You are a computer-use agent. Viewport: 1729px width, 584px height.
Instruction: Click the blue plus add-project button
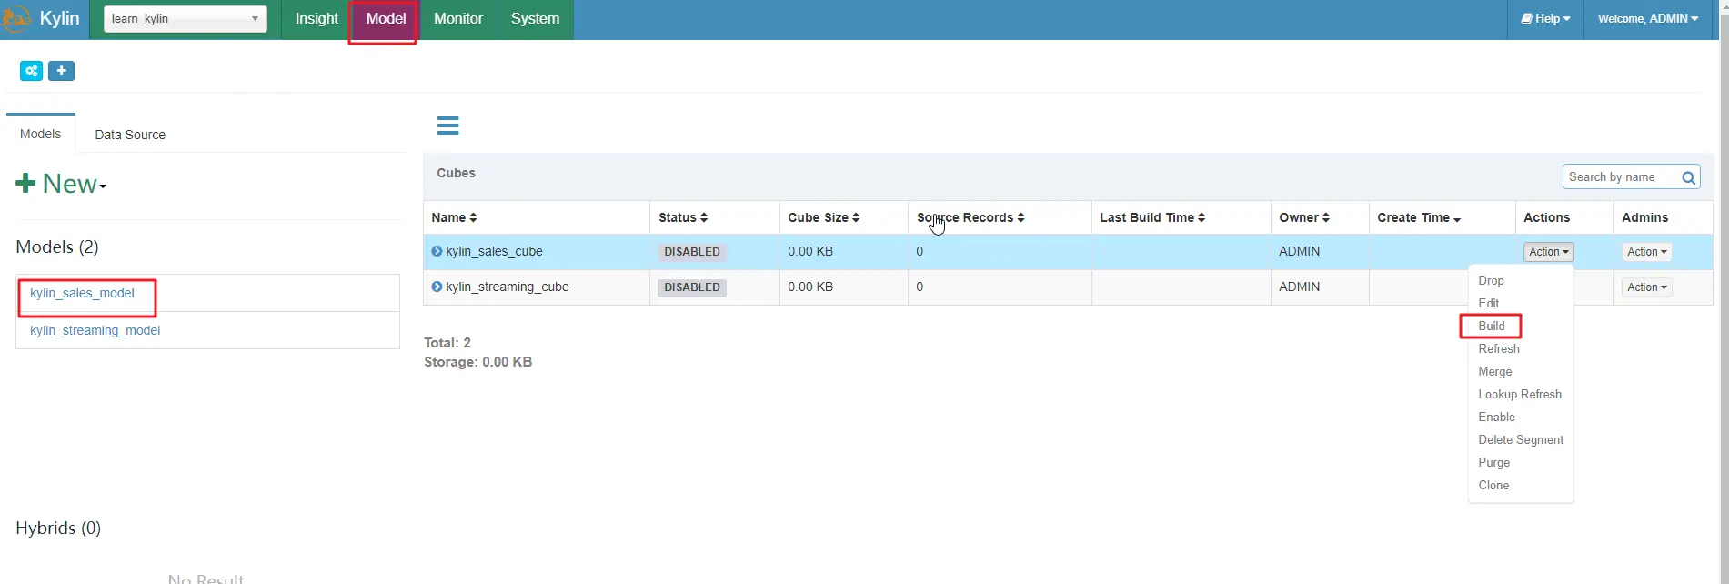[x=61, y=71]
